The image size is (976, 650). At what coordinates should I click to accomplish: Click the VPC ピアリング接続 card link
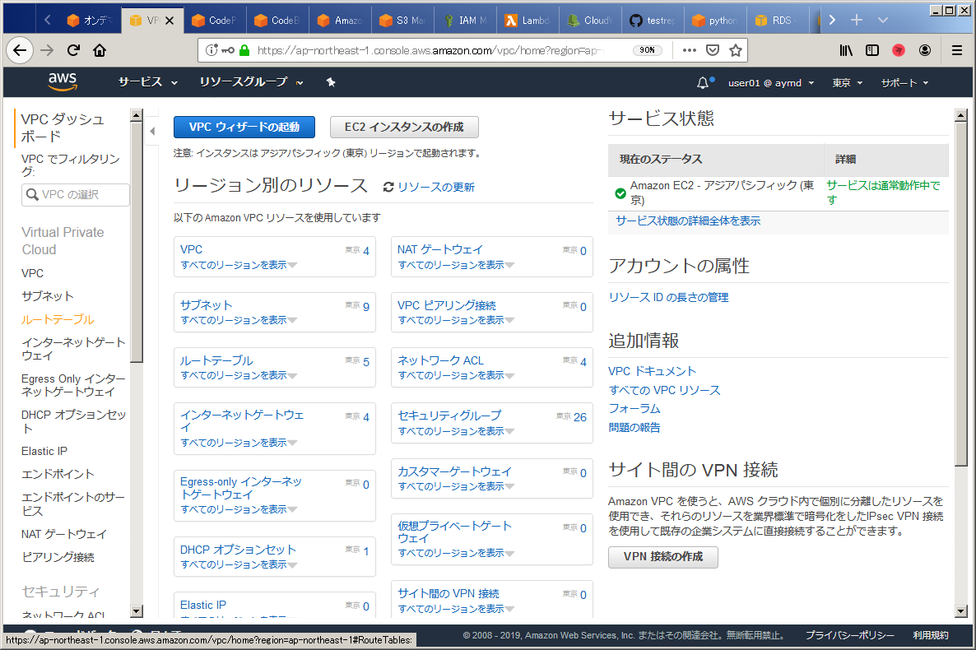[x=447, y=305]
